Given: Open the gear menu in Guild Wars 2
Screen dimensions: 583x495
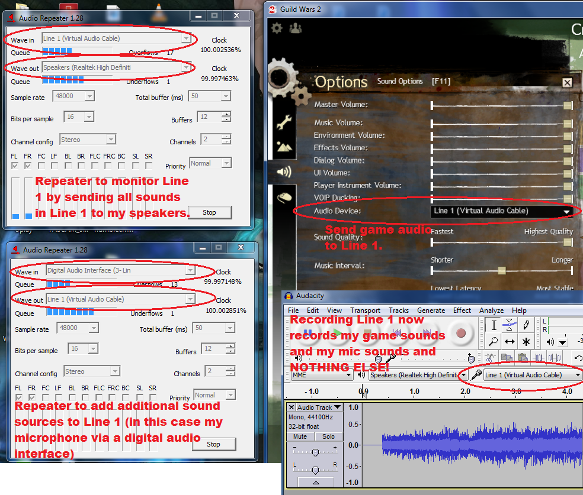Looking at the screenshot, I should (x=277, y=28).
